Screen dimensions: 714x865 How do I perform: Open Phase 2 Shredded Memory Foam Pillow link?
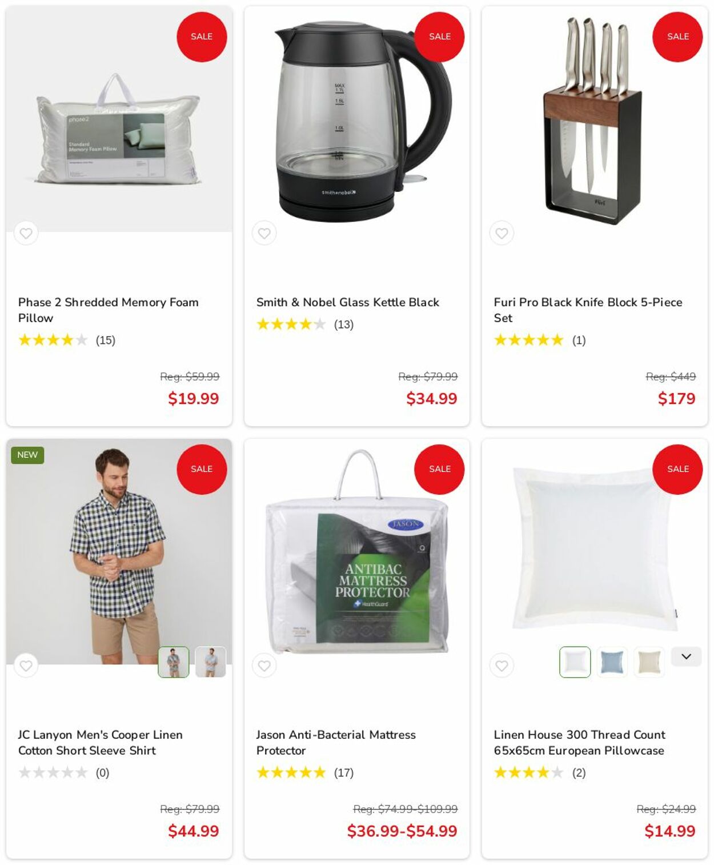[x=109, y=310]
